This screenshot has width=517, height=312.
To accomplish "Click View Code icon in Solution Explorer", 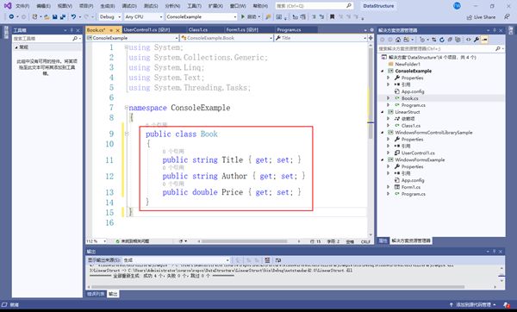I will (468, 40).
